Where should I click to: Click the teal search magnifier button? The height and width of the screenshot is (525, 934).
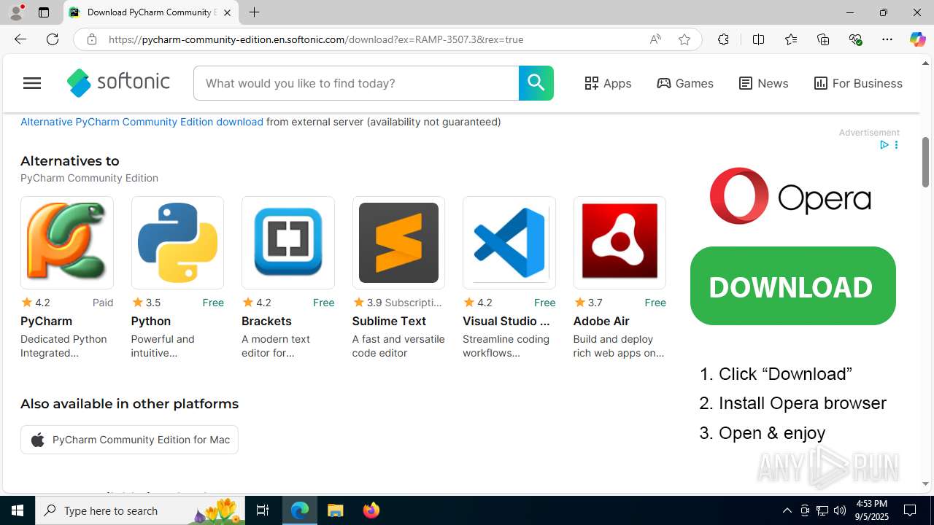(x=536, y=83)
